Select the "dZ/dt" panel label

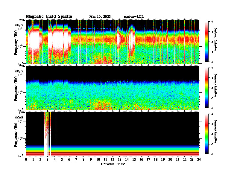(19, 117)
